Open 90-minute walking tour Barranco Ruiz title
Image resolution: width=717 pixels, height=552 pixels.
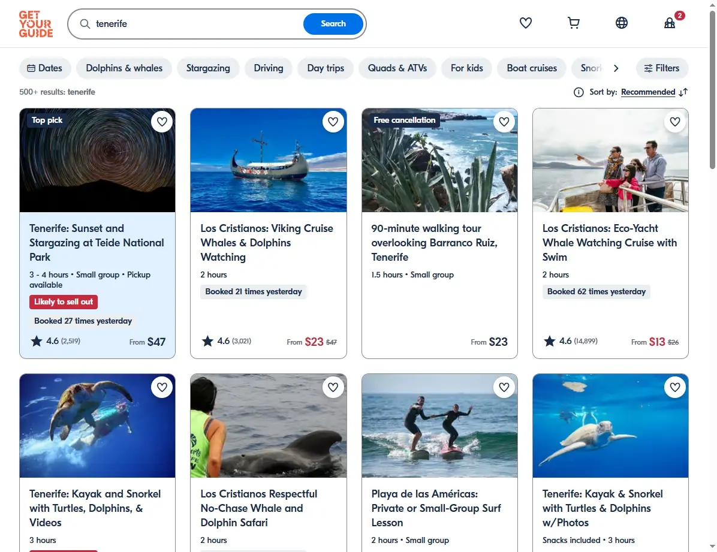tap(435, 242)
